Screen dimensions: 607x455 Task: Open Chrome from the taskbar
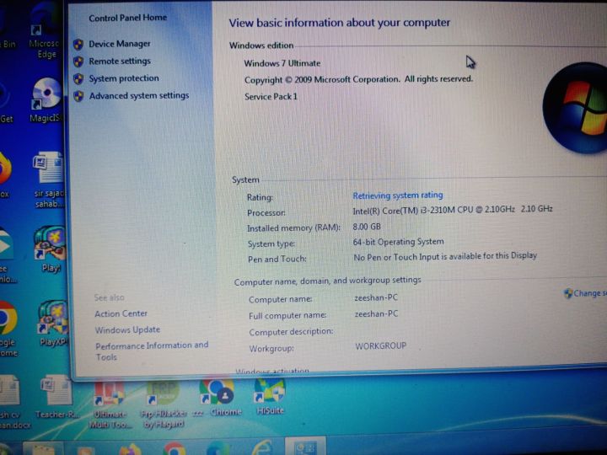coord(174,449)
